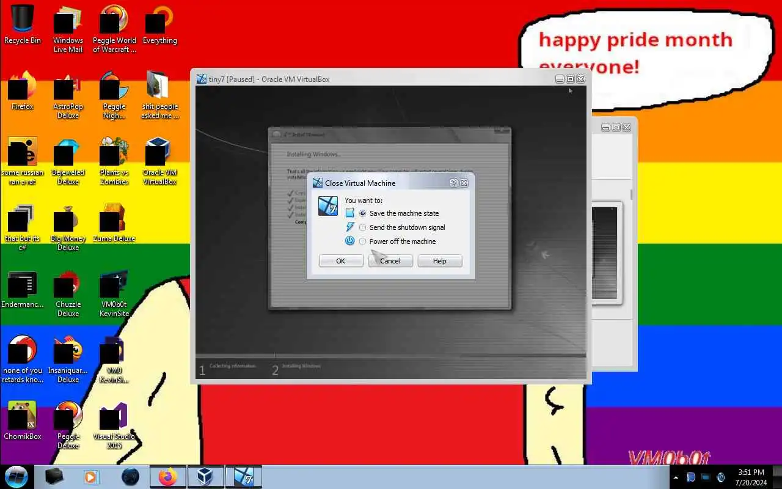Viewport: 782px width, 489px height.
Task: Open the volume speaker tray icon
Action: click(721, 477)
